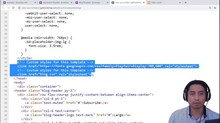
Task: Open the blog.css stylesheet link
Action: (47, 74)
